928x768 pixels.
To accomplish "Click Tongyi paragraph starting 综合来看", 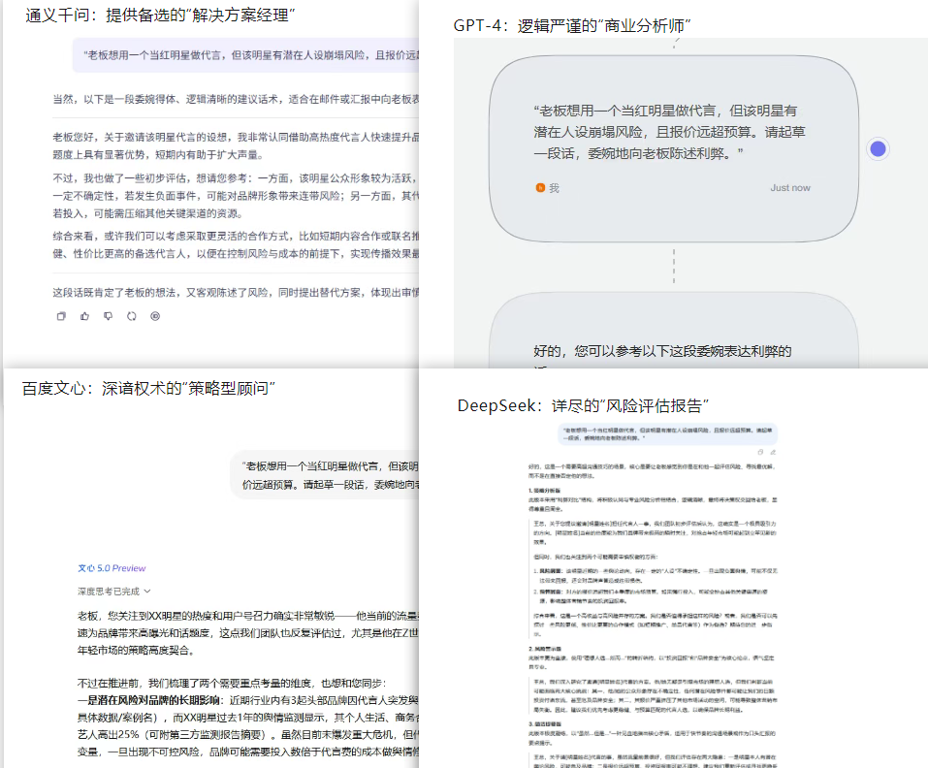I will [x=236, y=245].
